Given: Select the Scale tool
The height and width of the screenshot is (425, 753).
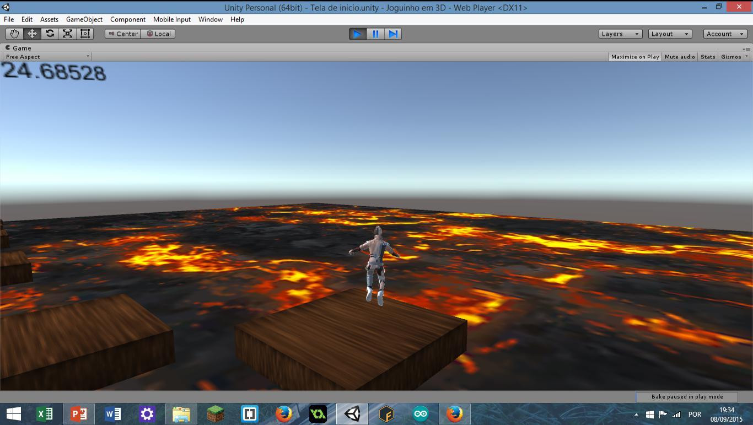Looking at the screenshot, I should pos(67,34).
